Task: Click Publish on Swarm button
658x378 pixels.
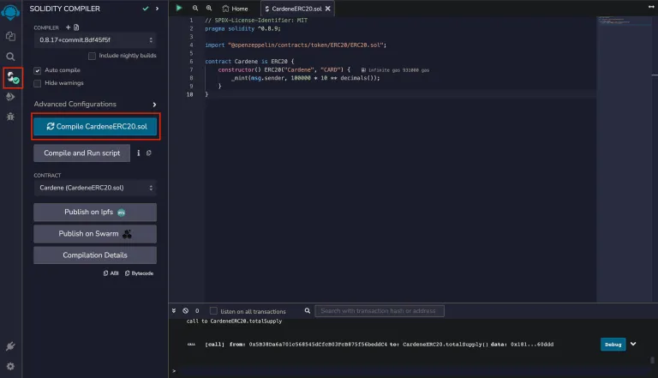Action: [95, 234]
